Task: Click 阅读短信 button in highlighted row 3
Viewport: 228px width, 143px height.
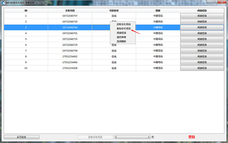Action: [x=202, y=27]
